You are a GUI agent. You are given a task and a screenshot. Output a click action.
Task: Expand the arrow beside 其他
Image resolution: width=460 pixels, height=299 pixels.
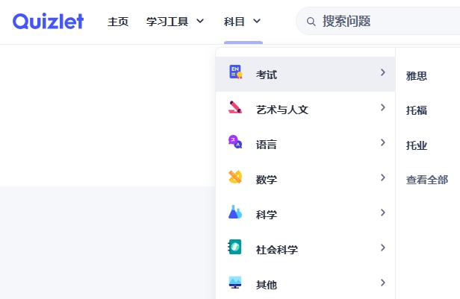point(382,283)
